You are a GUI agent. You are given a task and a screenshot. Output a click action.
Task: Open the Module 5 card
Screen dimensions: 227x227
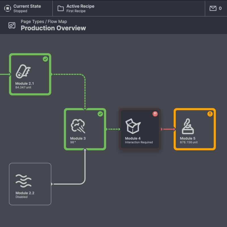coord(195,129)
